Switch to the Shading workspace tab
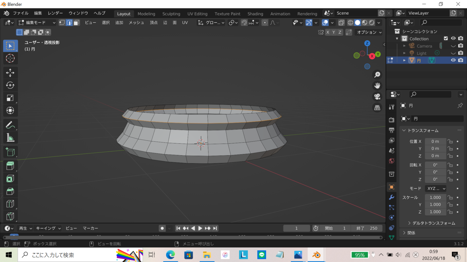 point(255,14)
